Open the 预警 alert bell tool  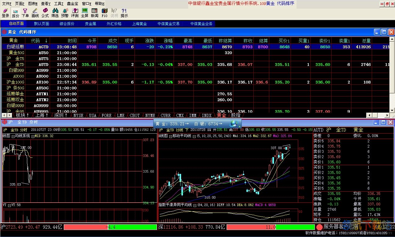click(65, 13)
